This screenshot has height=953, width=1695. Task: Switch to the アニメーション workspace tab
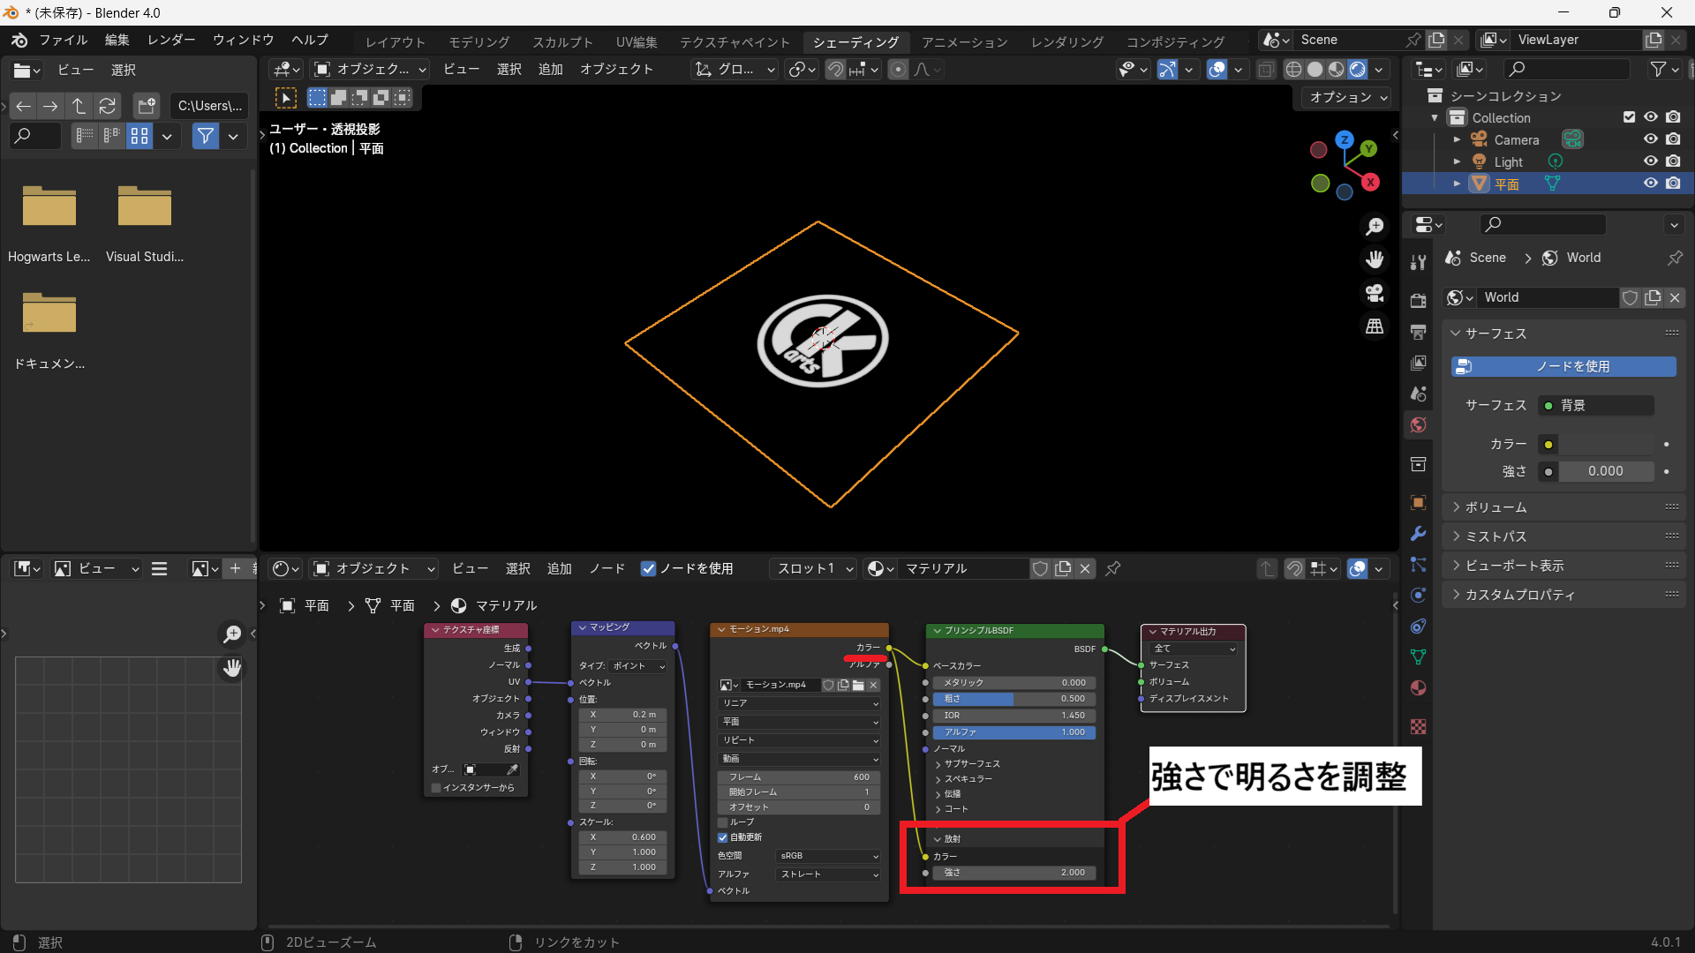[x=964, y=41]
